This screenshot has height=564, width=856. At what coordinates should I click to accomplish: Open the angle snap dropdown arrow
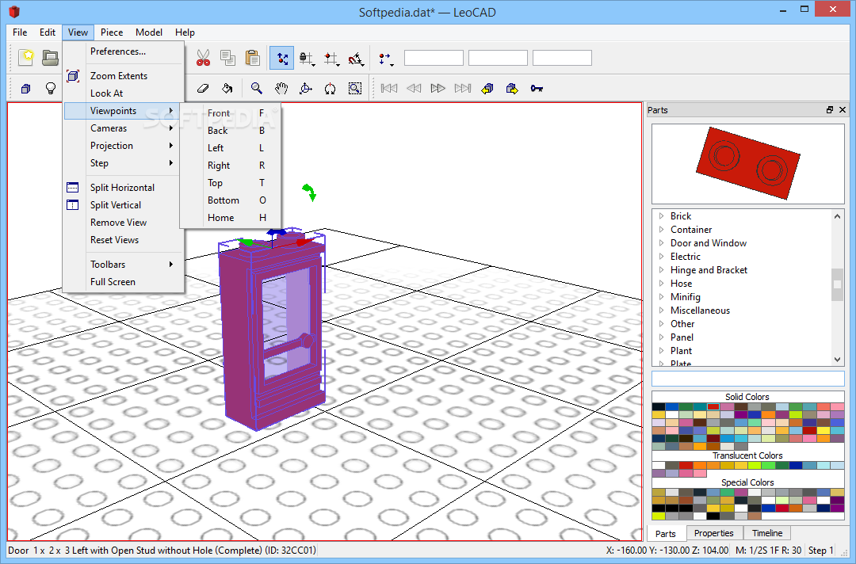362,65
